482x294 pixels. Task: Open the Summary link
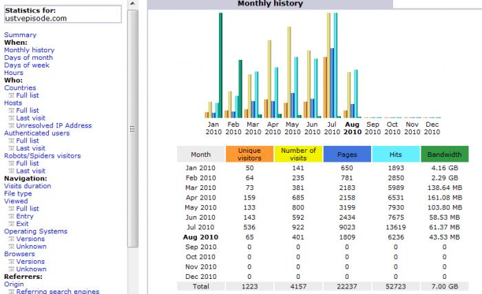20,34
